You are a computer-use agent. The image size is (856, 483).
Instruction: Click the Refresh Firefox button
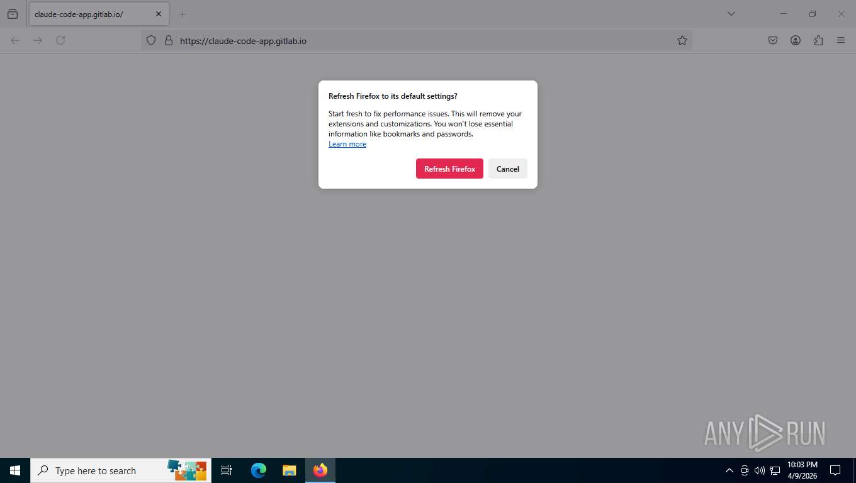click(x=449, y=169)
